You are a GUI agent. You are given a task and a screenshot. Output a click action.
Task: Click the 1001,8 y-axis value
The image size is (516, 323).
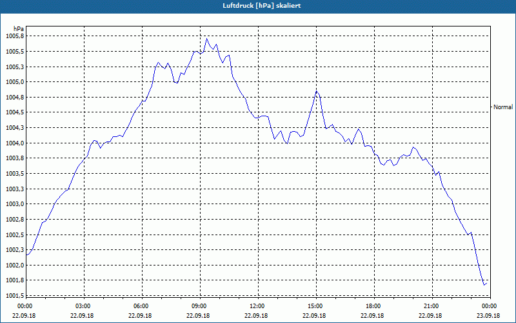click(15, 280)
